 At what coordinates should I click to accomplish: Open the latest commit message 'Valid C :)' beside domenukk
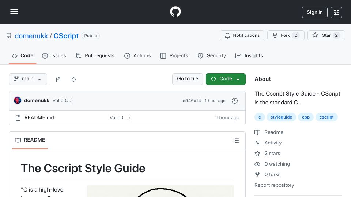pyautogui.click(x=63, y=101)
